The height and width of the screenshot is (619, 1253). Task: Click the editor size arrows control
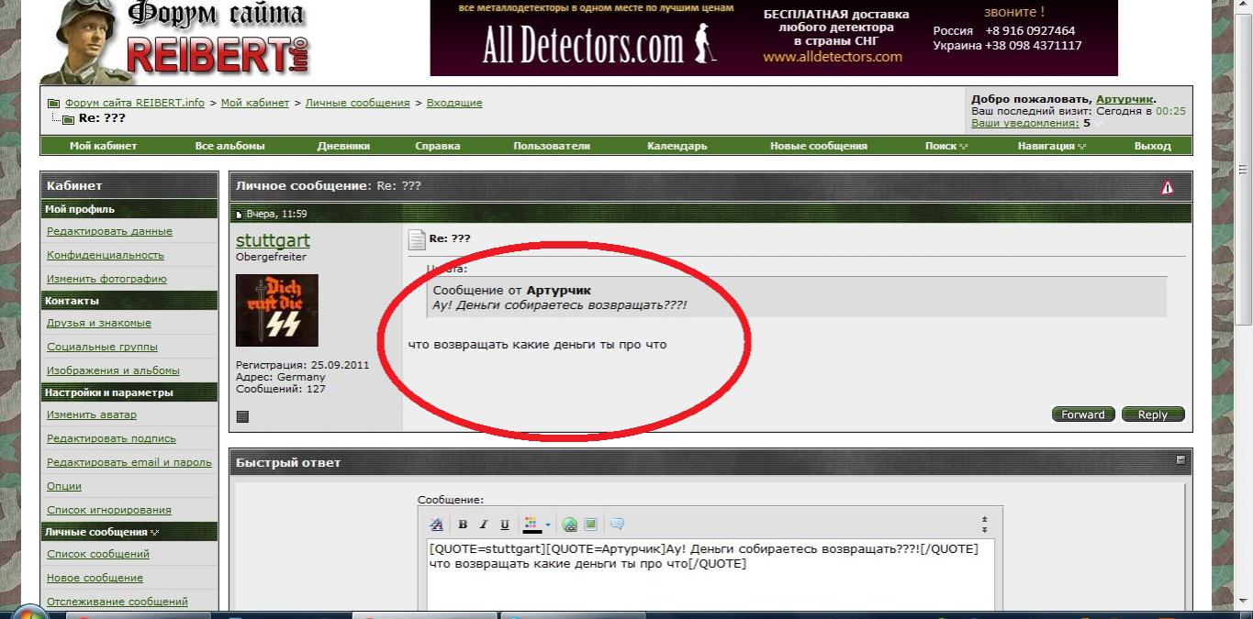click(x=985, y=525)
